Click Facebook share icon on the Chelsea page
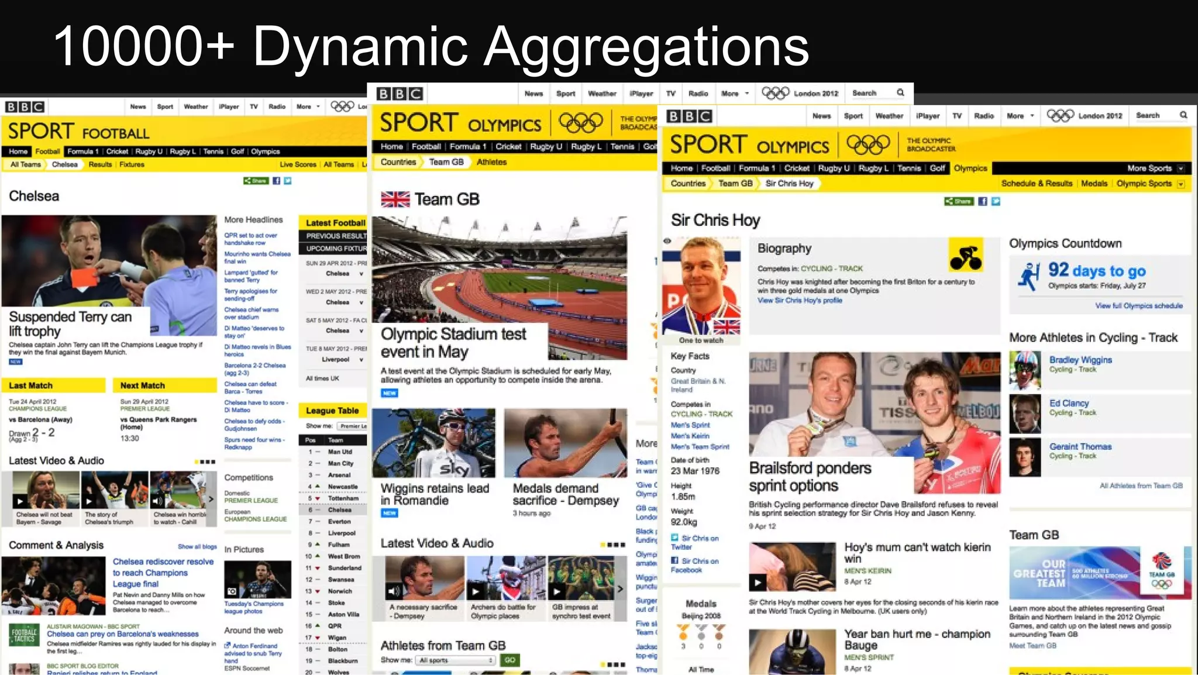The width and height of the screenshot is (1198, 675). click(x=276, y=181)
